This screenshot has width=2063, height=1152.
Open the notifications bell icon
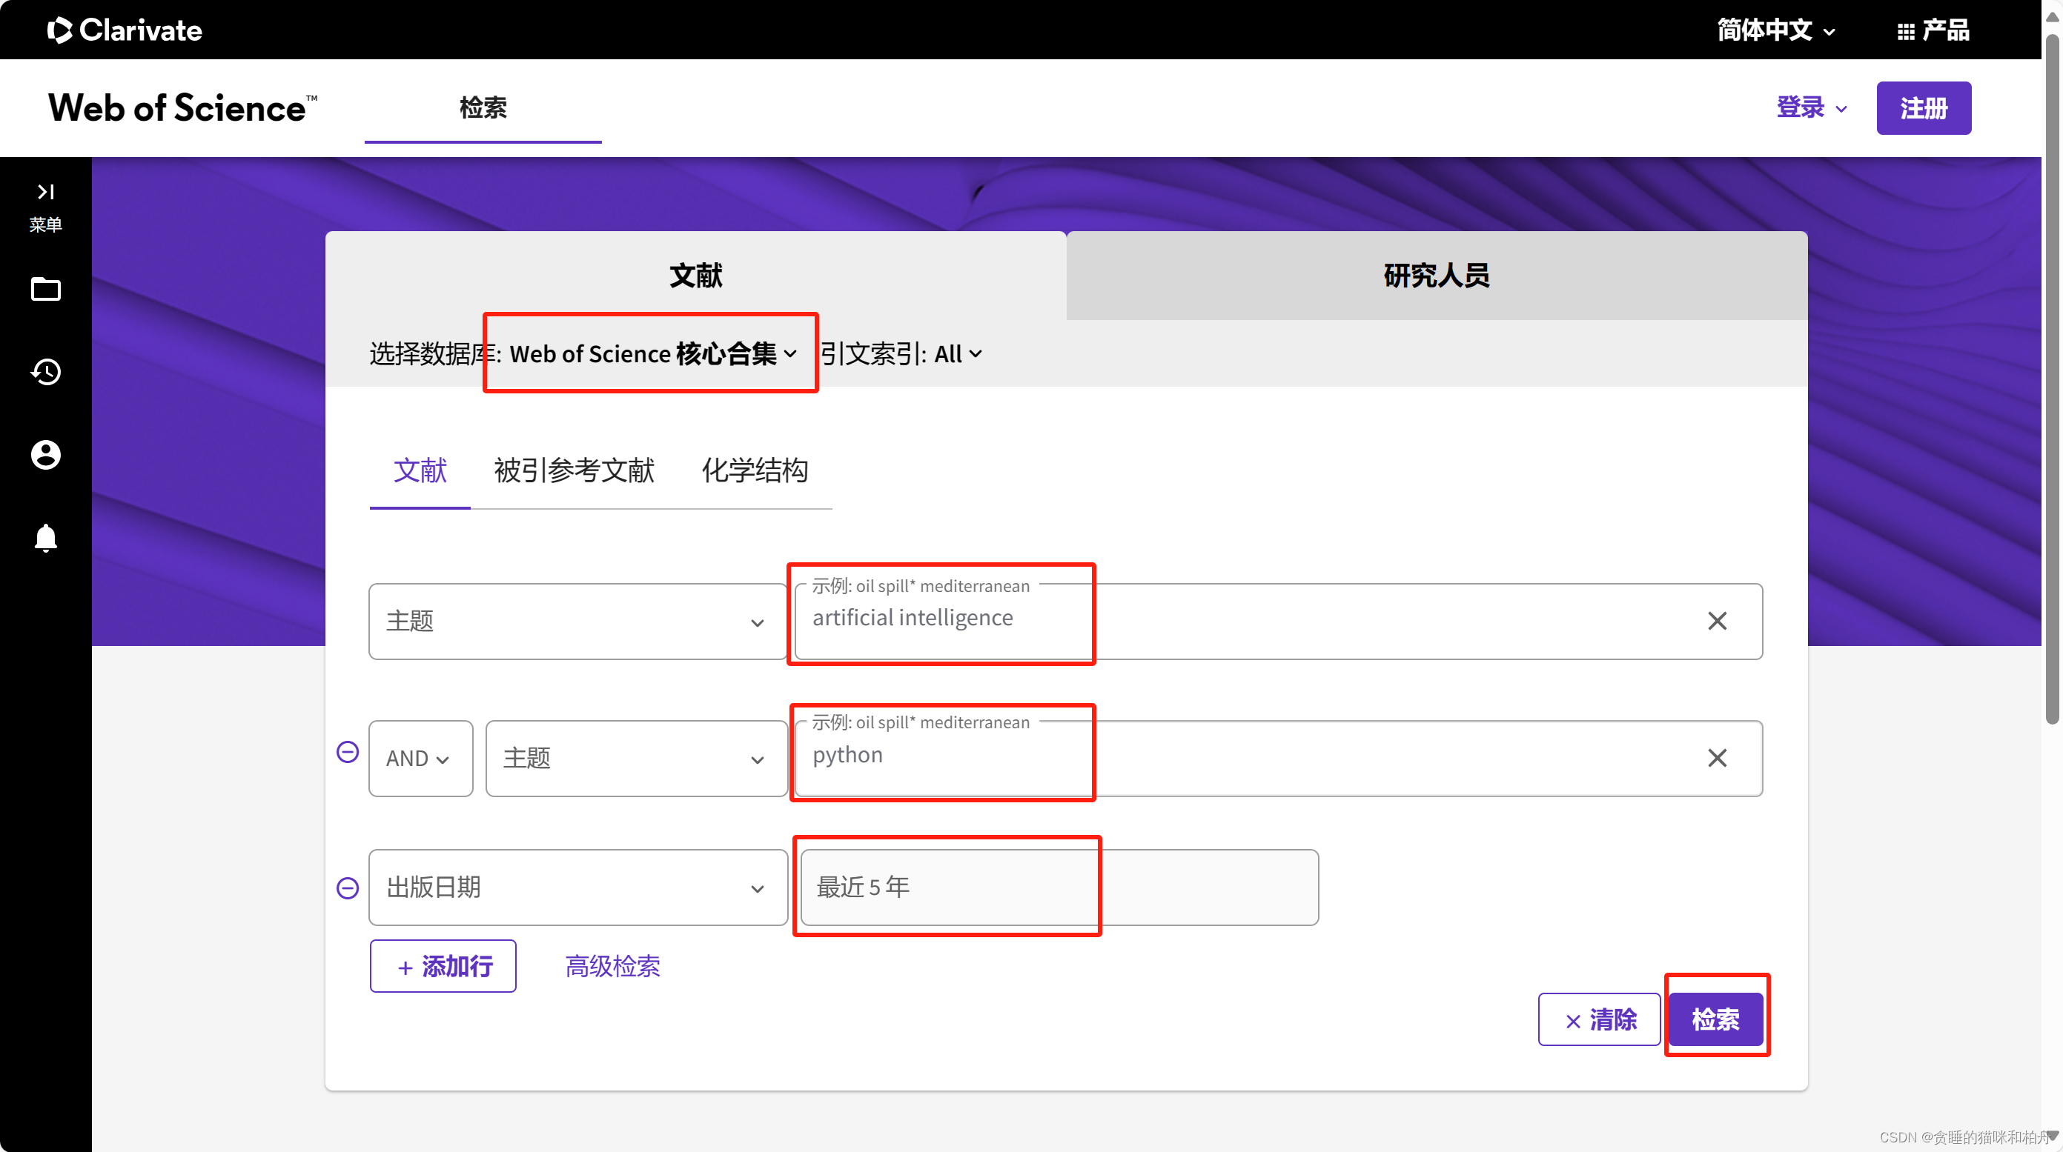coord(46,537)
